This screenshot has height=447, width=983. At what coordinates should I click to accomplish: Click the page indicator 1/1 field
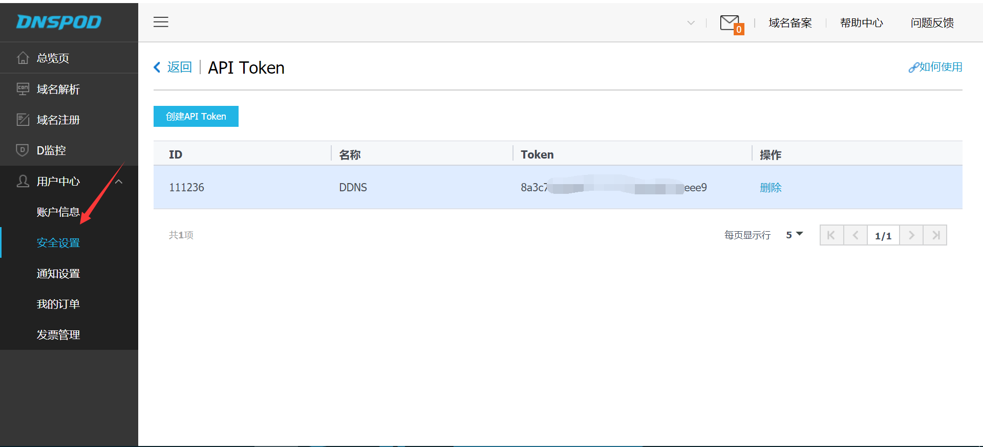click(x=883, y=235)
